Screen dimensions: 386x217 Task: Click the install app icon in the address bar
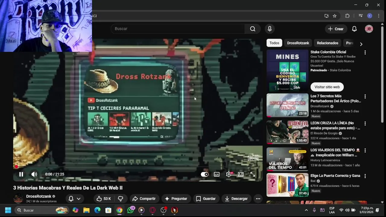pos(326,16)
